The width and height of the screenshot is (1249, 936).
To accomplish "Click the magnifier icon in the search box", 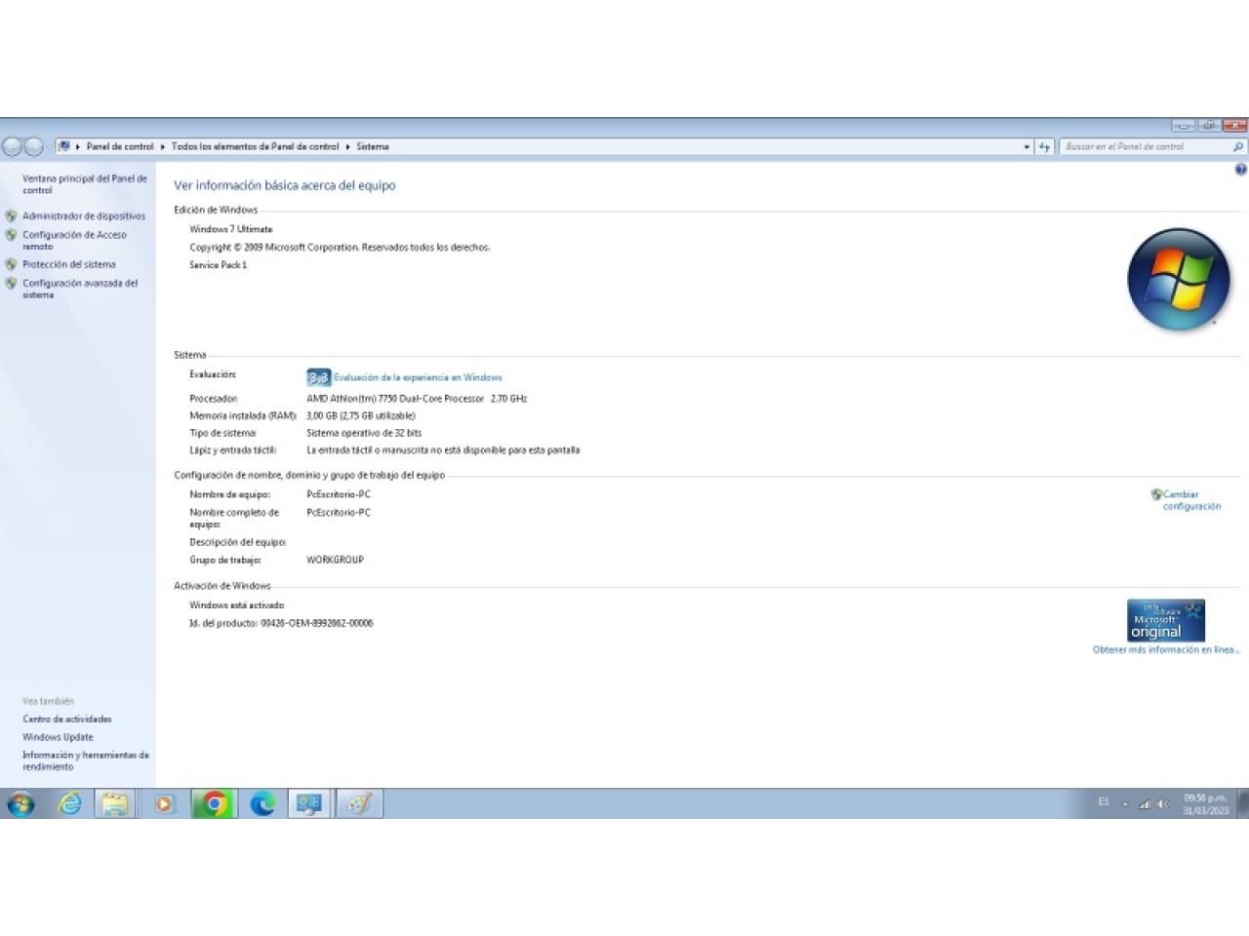I will point(1238,146).
